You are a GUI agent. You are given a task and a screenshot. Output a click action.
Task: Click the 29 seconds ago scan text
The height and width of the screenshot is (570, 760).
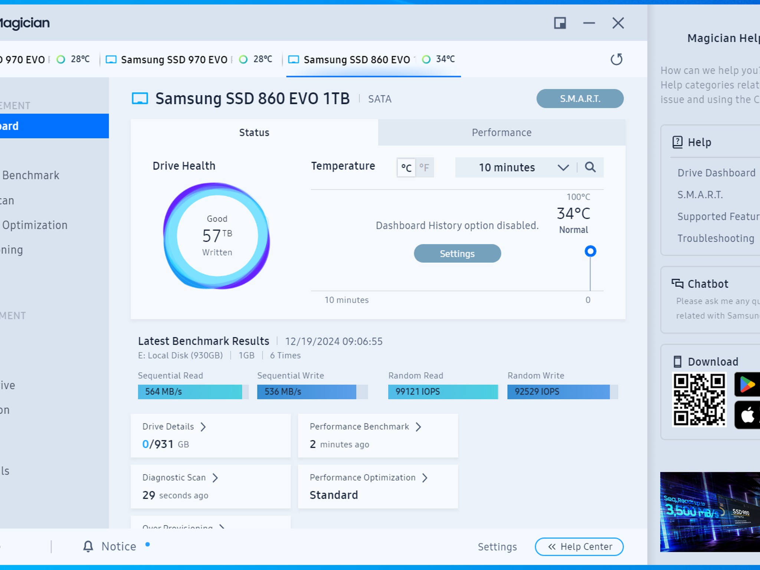[x=175, y=495]
